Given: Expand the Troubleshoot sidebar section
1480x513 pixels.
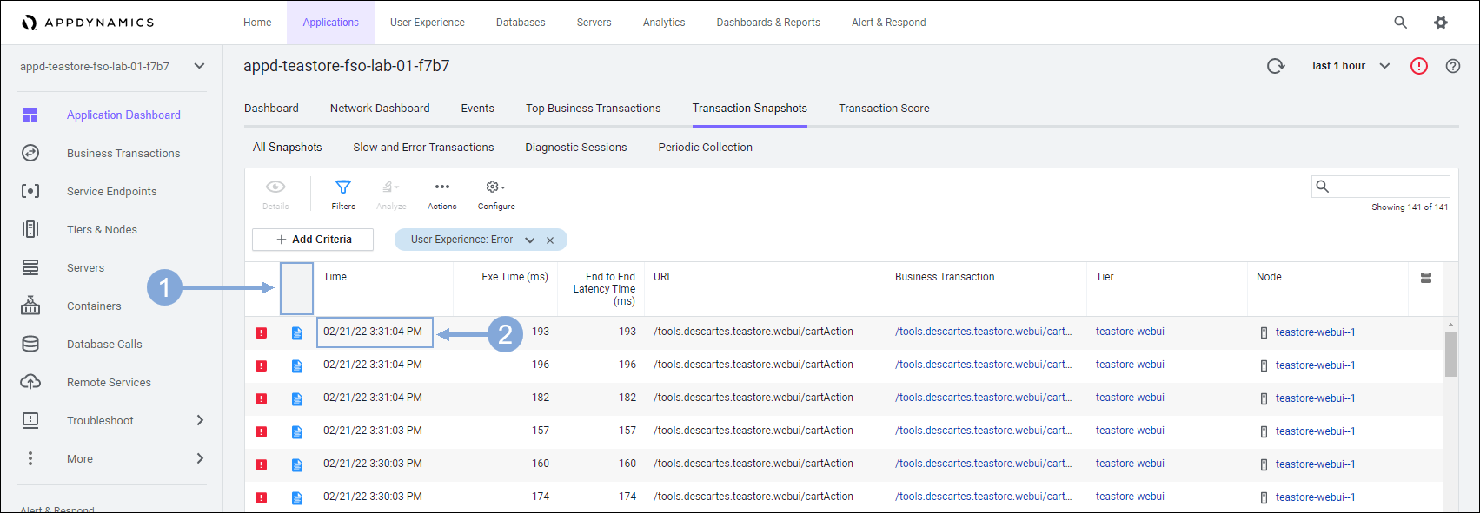Looking at the screenshot, I should [200, 420].
